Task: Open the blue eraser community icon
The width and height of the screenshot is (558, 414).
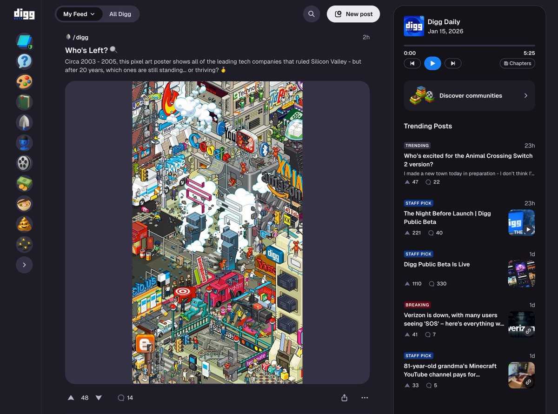Action: pos(24,41)
